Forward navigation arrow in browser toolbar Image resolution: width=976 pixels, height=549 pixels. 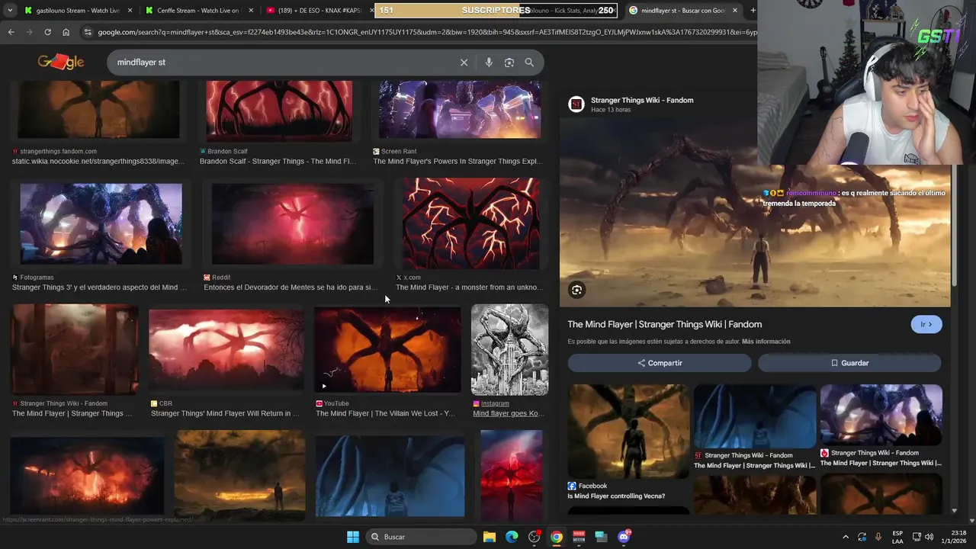(29, 32)
